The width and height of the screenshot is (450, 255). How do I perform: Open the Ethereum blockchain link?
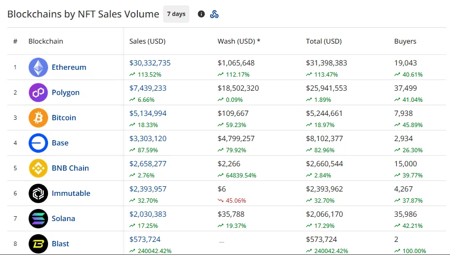pyautogui.click(x=69, y=67)
